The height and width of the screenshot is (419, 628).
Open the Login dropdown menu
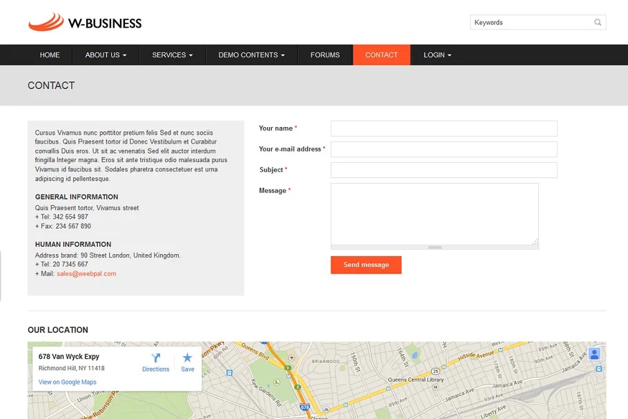[x=438, y=55]
